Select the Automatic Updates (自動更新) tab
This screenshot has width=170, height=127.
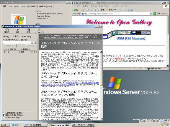coord(42,6)
